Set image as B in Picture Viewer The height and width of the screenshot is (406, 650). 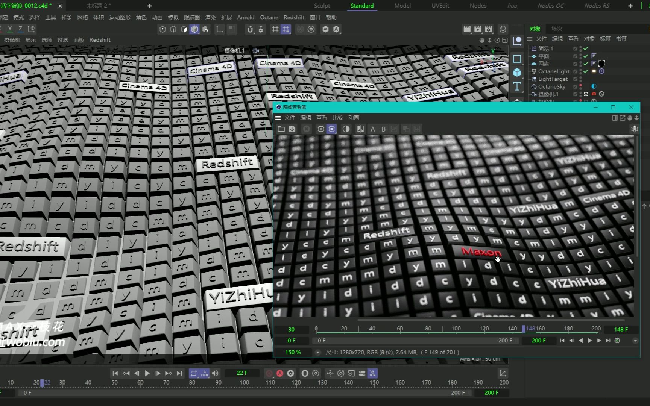tap(384, 129)
